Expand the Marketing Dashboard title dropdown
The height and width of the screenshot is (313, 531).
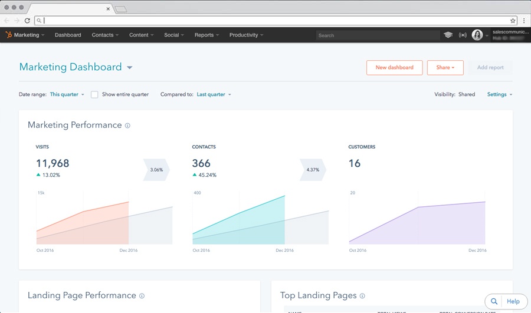(x=129, y=67)
